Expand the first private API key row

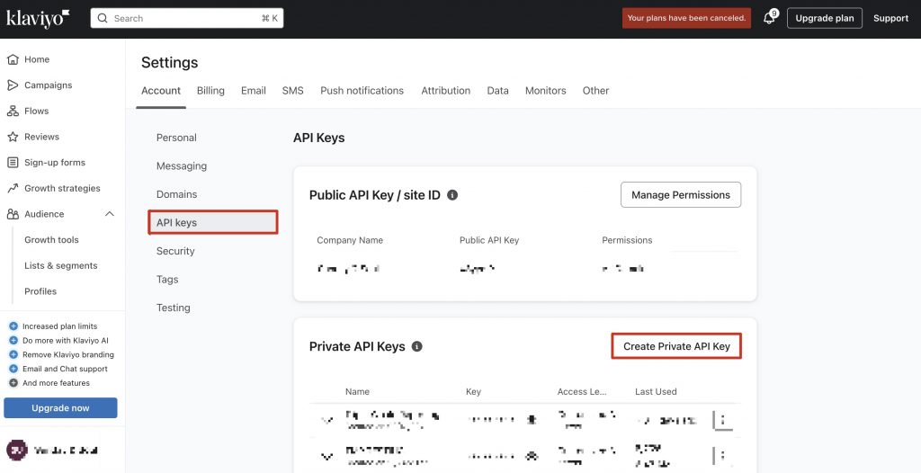[327, 420]
